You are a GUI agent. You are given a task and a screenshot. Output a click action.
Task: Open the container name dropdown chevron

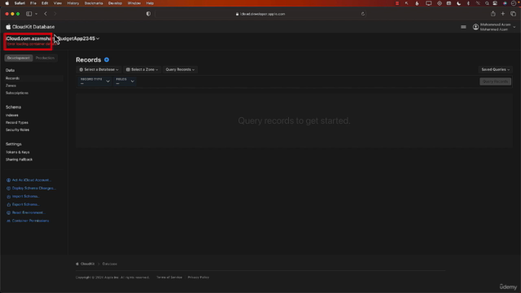coord(98,38)
